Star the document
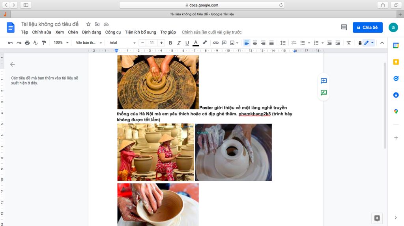This screenshot has height=226, width=404. point(88,24)
